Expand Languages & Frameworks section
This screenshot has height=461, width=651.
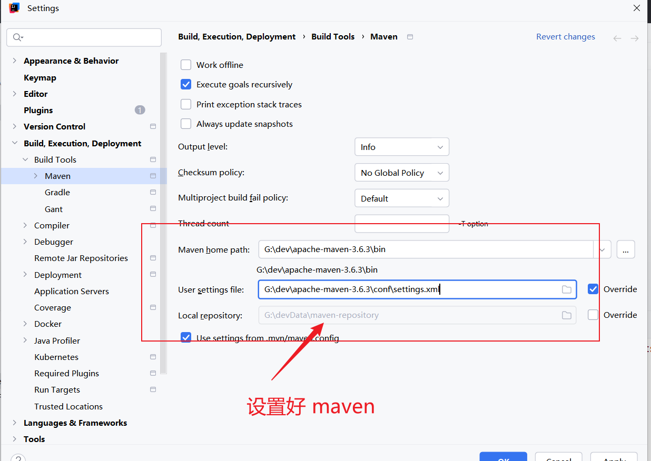click(x=15, y=423)
